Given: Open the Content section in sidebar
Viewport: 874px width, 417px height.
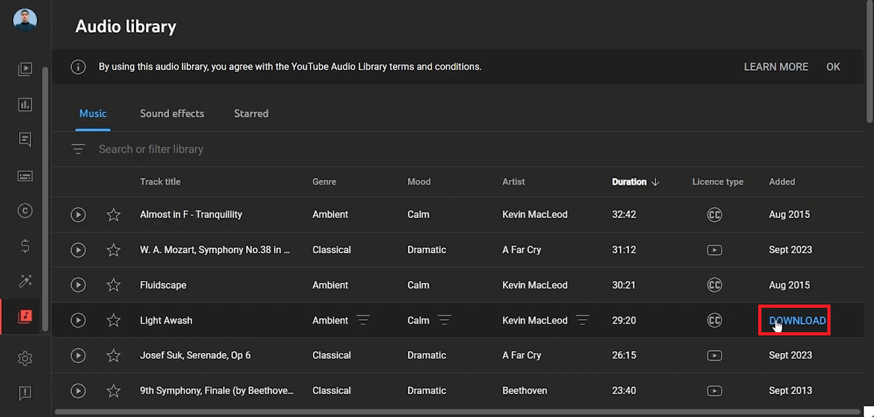Looking at the screenshot, I should [25, 69].
